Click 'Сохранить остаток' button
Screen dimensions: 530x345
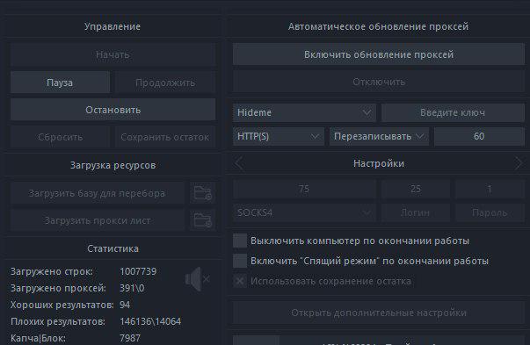(x=165, y=137)
